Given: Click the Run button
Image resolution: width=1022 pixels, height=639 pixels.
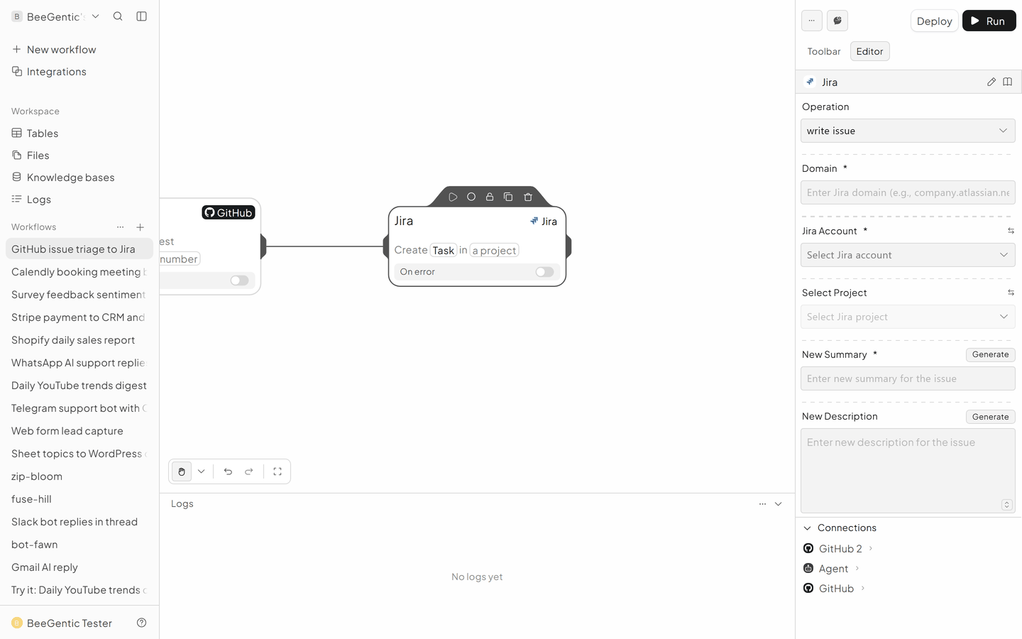Looking at the screenshot, I should pos(989,21).
